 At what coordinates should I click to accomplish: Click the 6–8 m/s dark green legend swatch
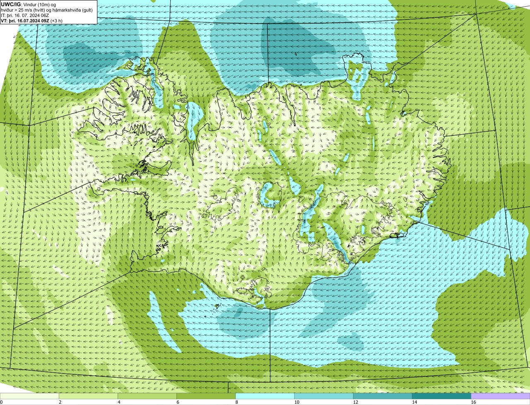coord(206,396)
